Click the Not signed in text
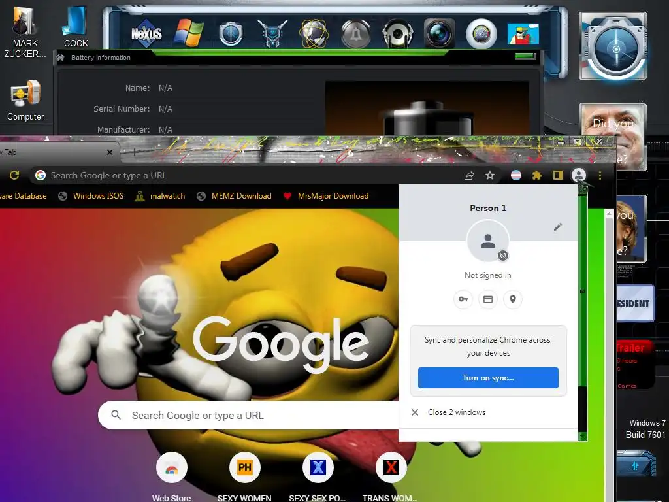Image resolution: width=669 pixels, height=502 pixels. pyautogui.click(x=487, y=275)
